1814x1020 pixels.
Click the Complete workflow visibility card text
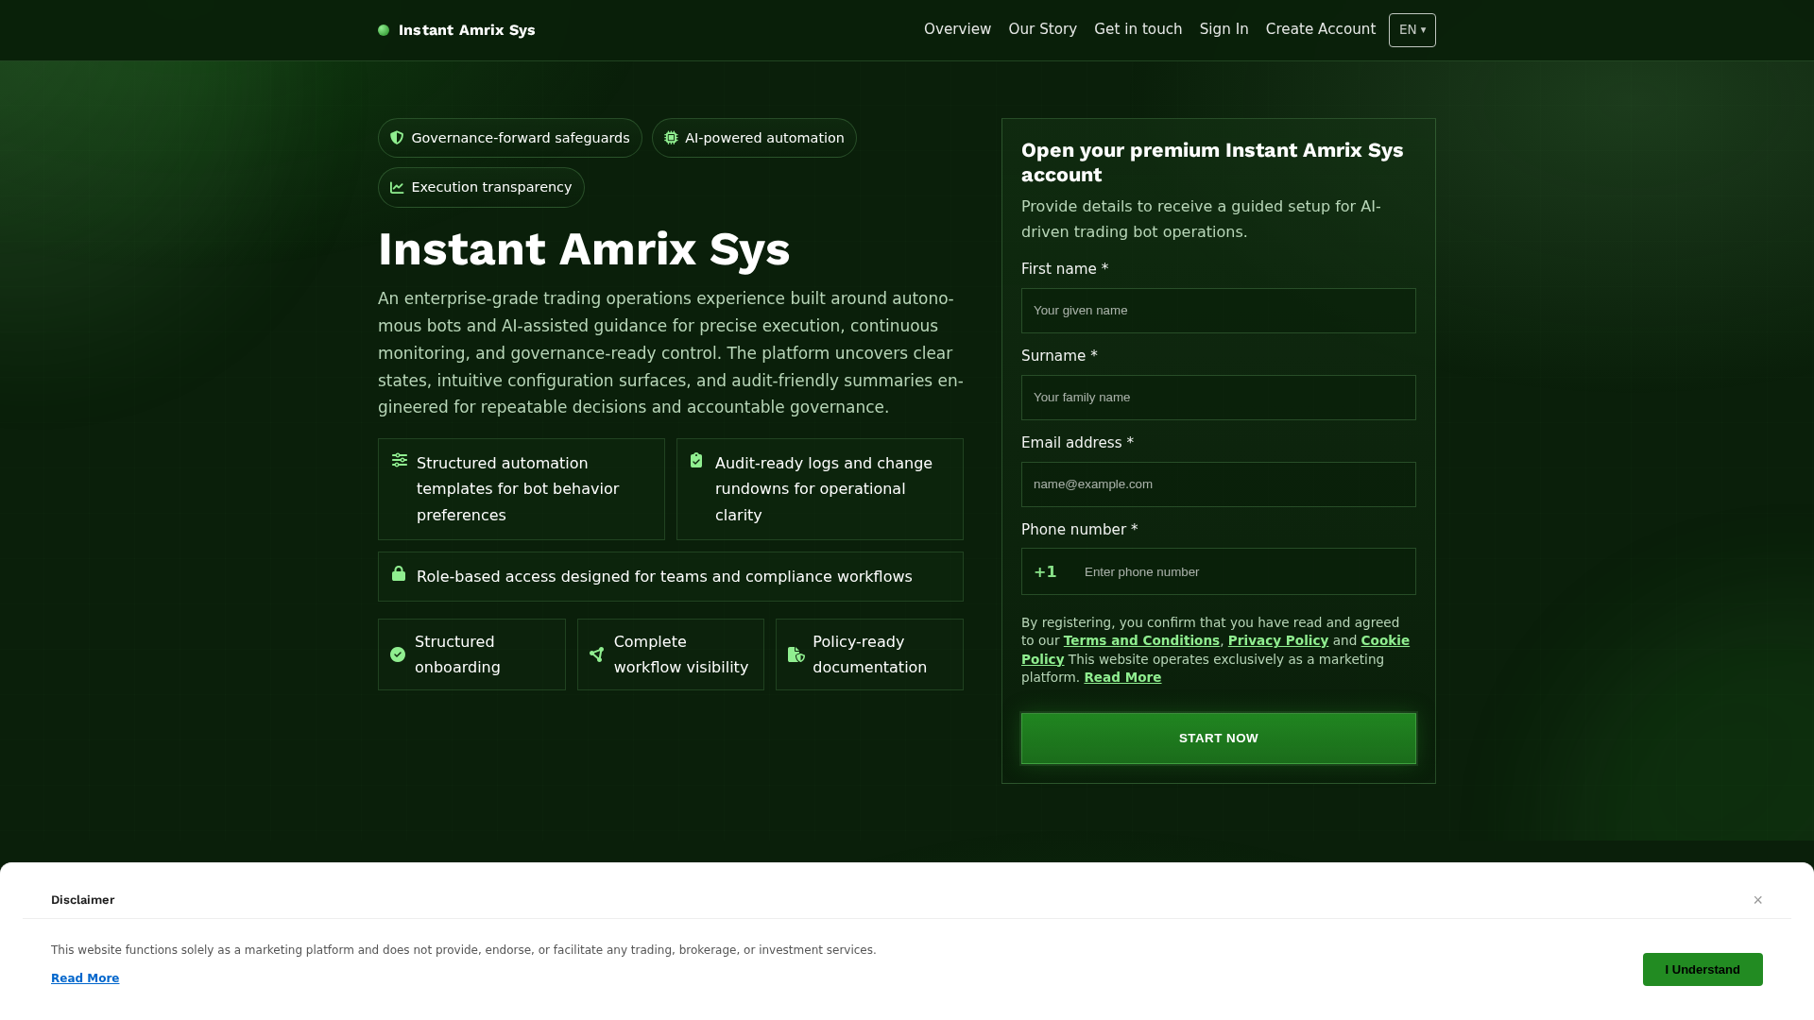coord(681,654)
